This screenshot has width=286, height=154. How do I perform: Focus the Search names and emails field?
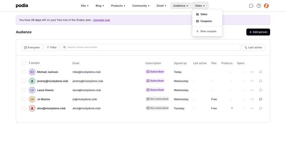[x=151, y=47]
